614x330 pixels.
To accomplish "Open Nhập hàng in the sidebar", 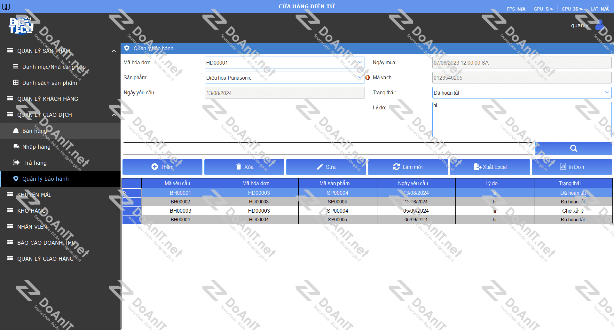I will click(x=36, y=147).
